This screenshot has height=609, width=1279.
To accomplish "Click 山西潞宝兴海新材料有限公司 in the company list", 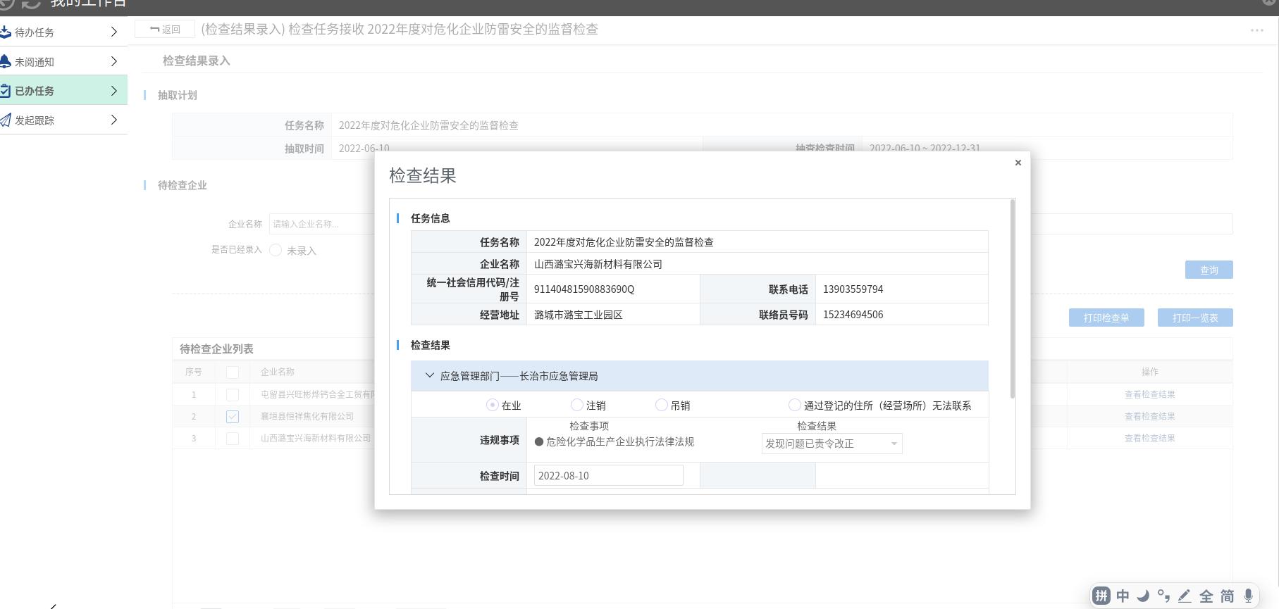I will (x=316, y=438).
